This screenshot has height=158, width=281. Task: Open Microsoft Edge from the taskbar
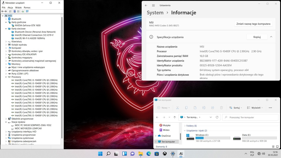(x=148, y=154)
